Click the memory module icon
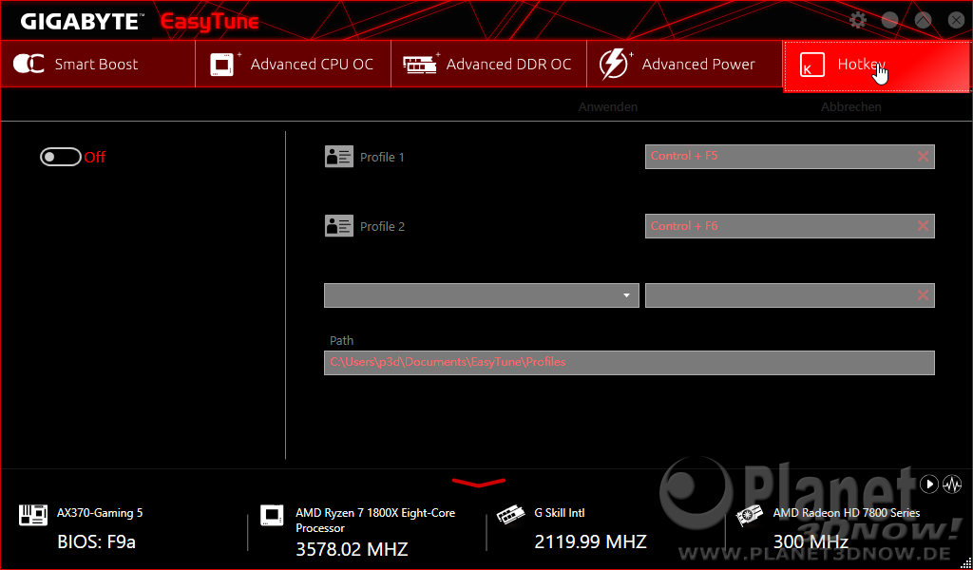 (510, 515)
